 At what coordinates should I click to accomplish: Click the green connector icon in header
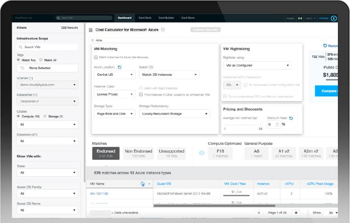coord(300,18)
